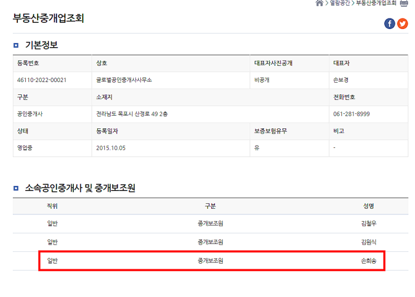415x297 pixels.
Task: Select staff name 김철우
Action: (x=369, y=223)
